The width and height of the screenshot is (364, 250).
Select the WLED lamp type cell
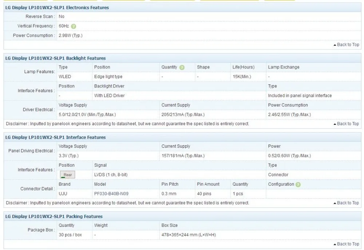(x=65, y=77)
